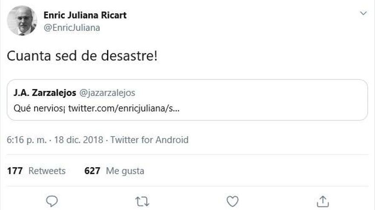This screenshot has width=375, height=210.
Task: Click the "Me gusta" label text
Action: click(125, 171)
